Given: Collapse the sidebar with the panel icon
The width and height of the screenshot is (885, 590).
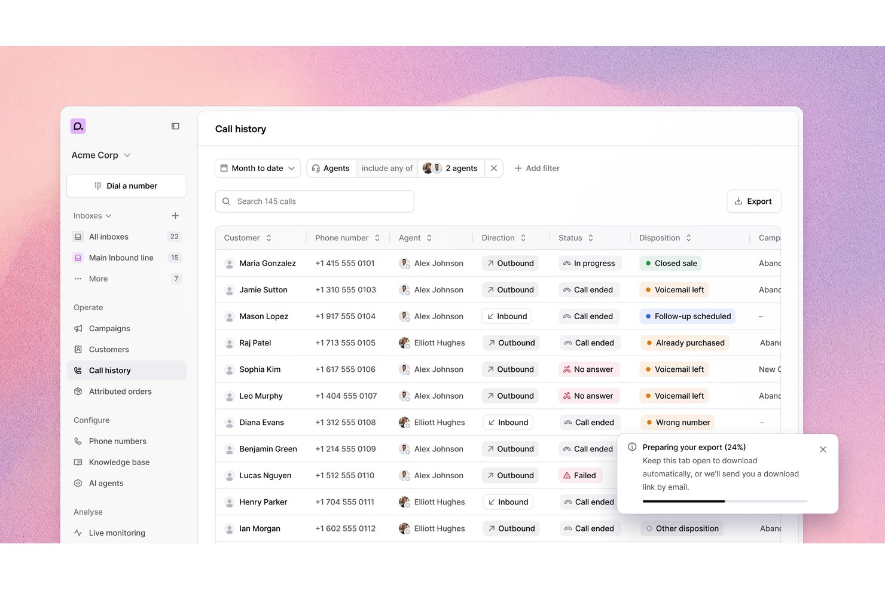Looking at the screenshot, I should pos(175,126).
